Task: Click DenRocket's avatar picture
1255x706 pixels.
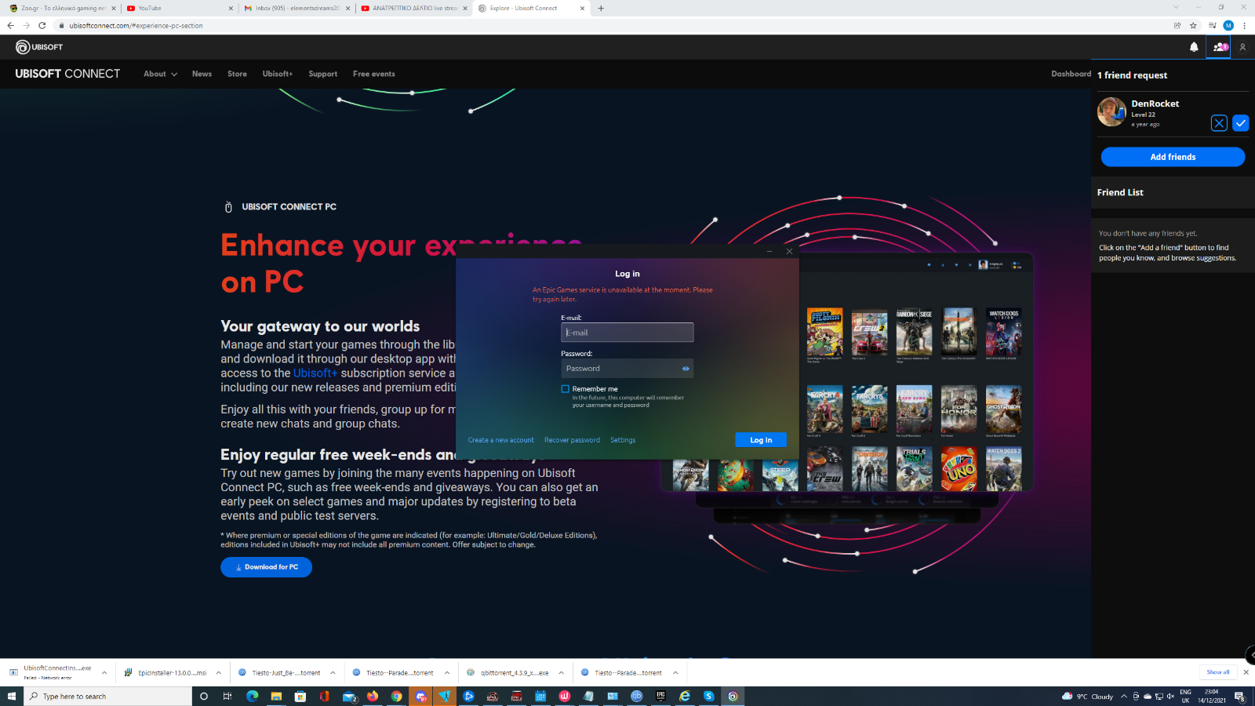Action: tap(1111, 111)
